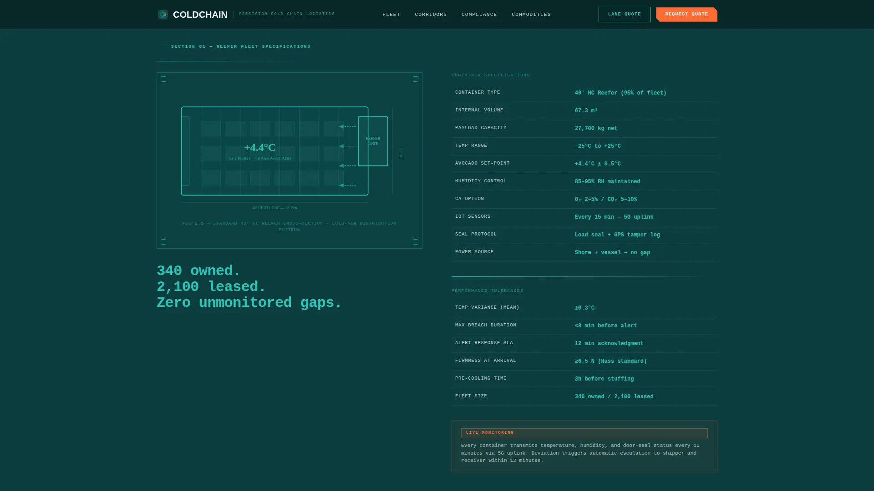874x491 pixels.
Task: Click the Reefer Unit box in diagram
Action: pyautogui.click(x=373, y=141)
